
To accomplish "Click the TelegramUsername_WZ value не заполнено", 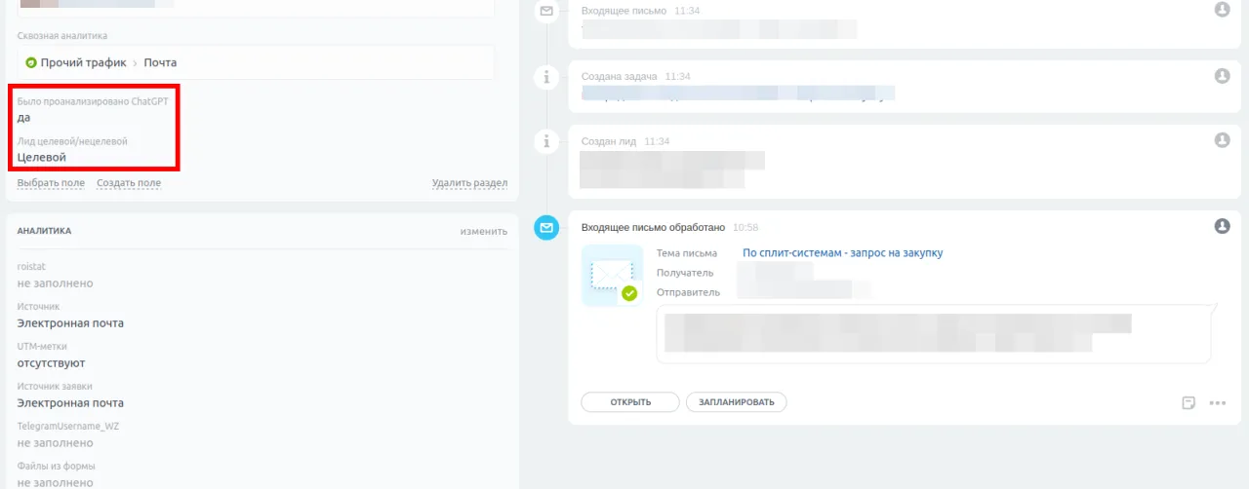I will 56,443.
